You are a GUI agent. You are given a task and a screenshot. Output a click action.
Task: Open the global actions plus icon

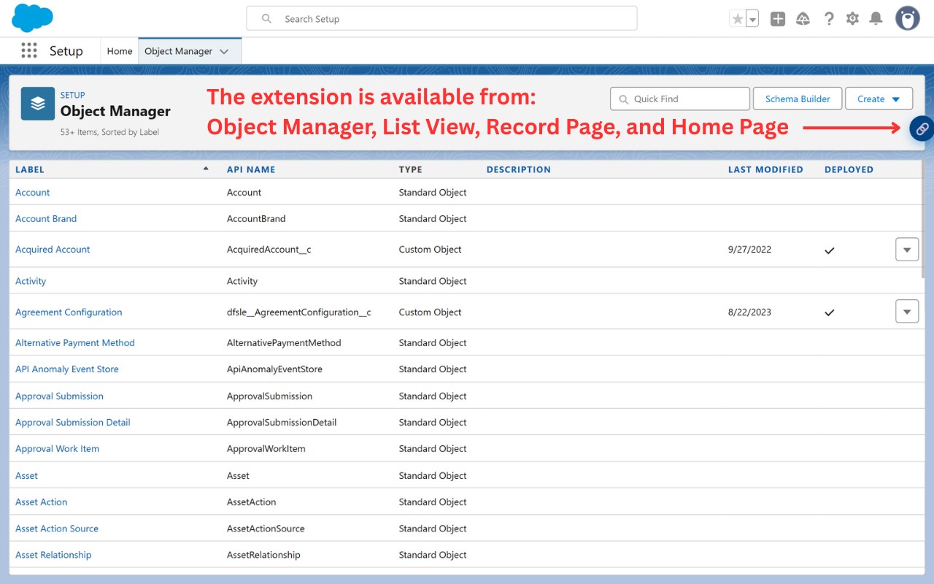coord(778,19)
